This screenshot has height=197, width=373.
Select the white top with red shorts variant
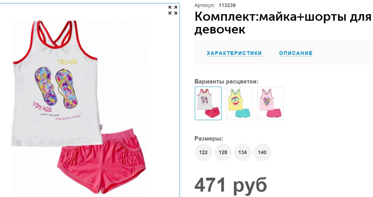click(x=208, y=103)
